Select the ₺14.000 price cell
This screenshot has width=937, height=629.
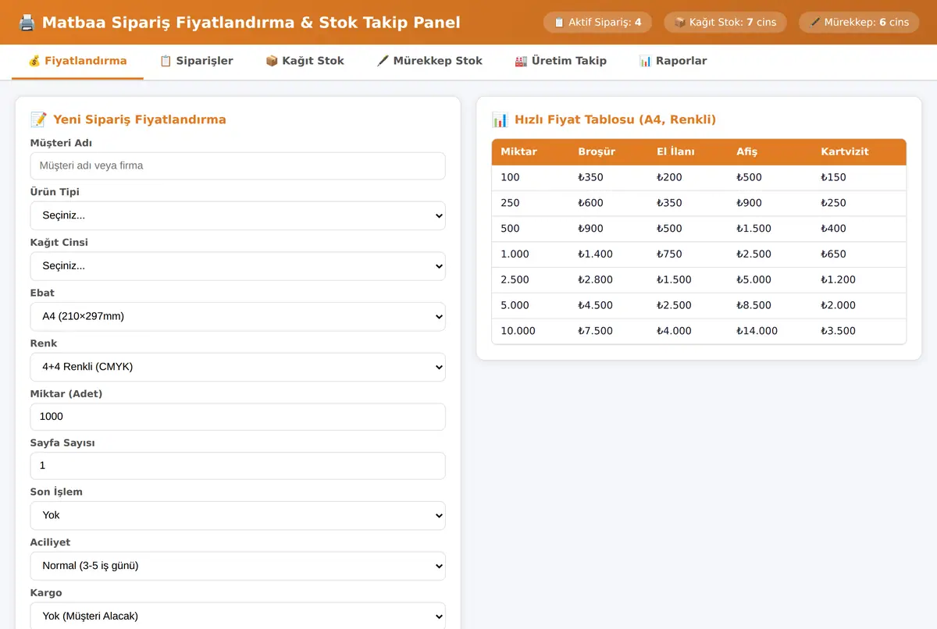769,331
